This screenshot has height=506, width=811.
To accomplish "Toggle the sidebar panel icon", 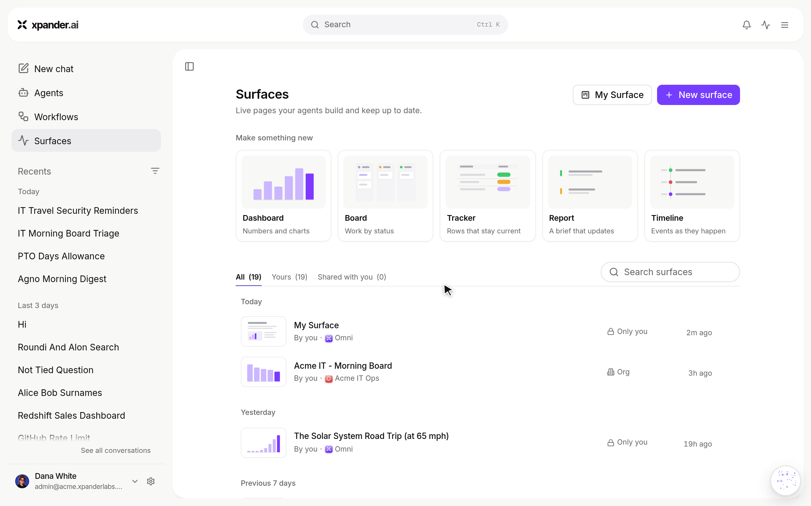I will tap(189, 67).
